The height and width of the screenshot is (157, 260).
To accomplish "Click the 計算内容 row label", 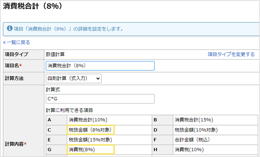I will click(x=16, y=144).
